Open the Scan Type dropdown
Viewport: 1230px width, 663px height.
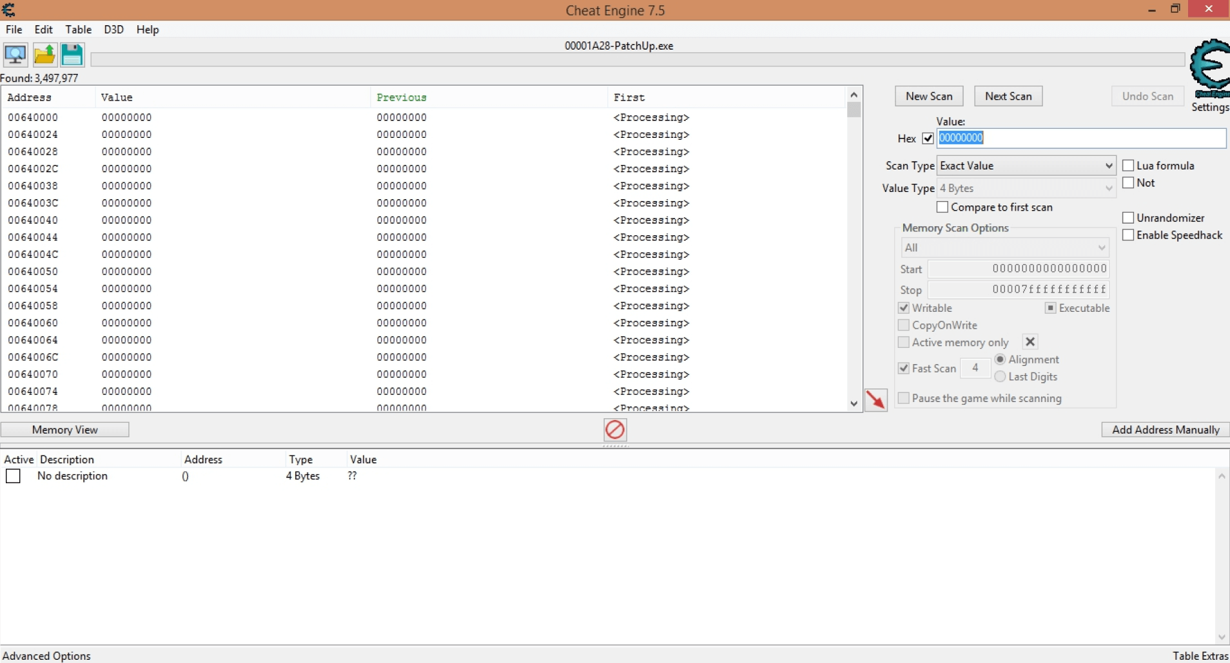click(1026, 166)
